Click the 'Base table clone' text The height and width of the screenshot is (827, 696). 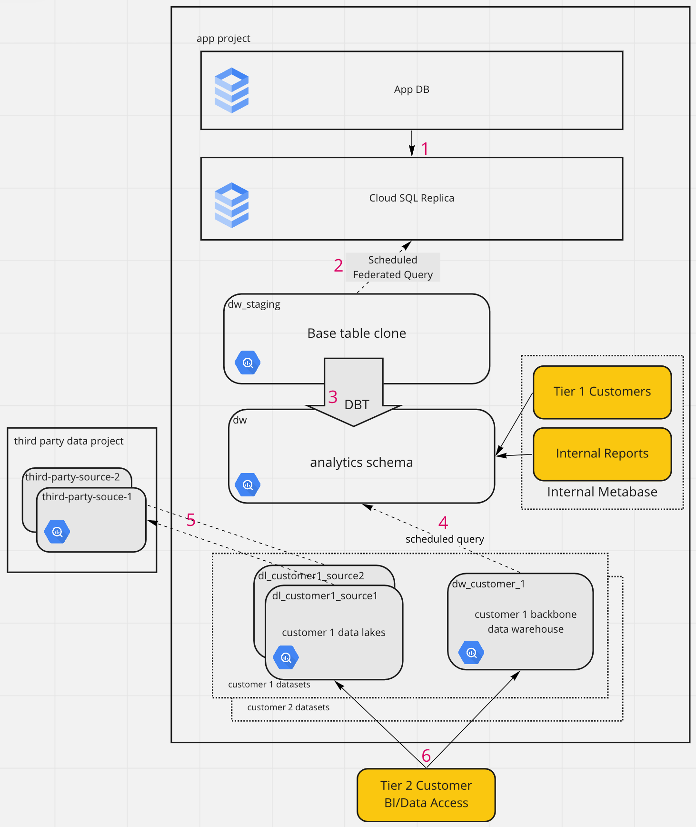357,333
